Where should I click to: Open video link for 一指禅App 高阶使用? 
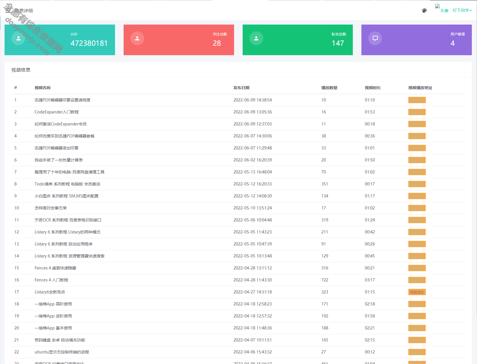417,304
